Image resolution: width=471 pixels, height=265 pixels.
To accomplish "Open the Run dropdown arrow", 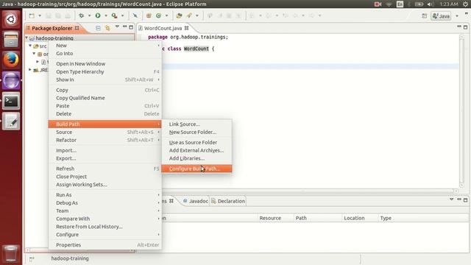I will point(106,15).
